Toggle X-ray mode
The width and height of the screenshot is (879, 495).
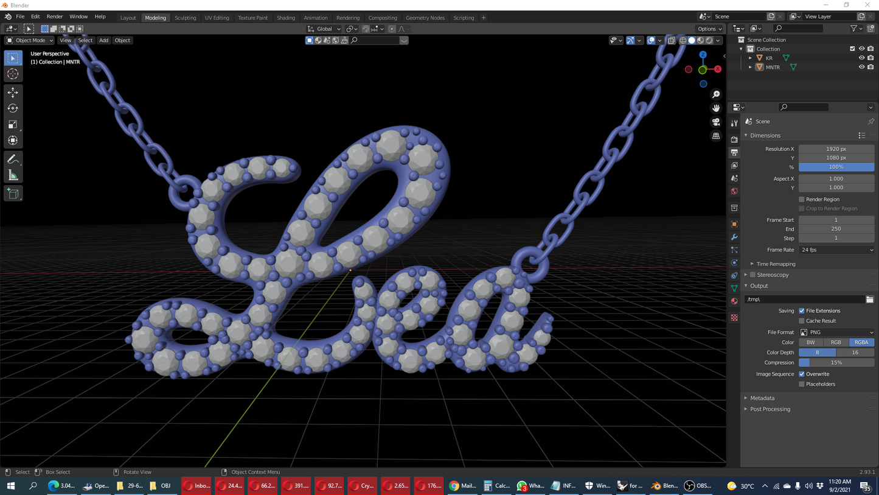672,40
